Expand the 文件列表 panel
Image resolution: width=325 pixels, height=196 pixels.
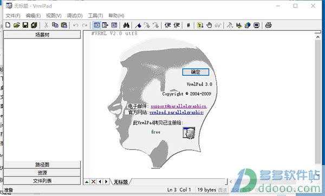pyautogui.click(x=42, y=181)
